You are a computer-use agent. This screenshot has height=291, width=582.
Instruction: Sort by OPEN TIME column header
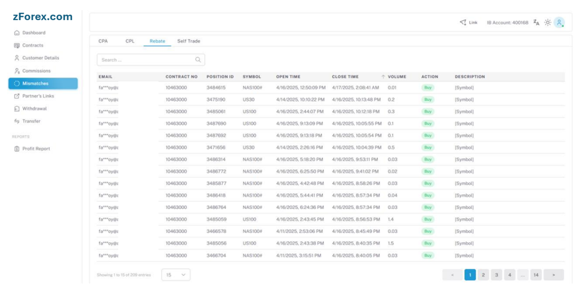point(288,77)
